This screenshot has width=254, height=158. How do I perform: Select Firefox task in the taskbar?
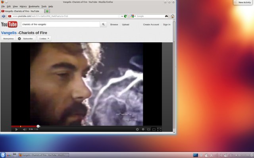pos(44,155)
